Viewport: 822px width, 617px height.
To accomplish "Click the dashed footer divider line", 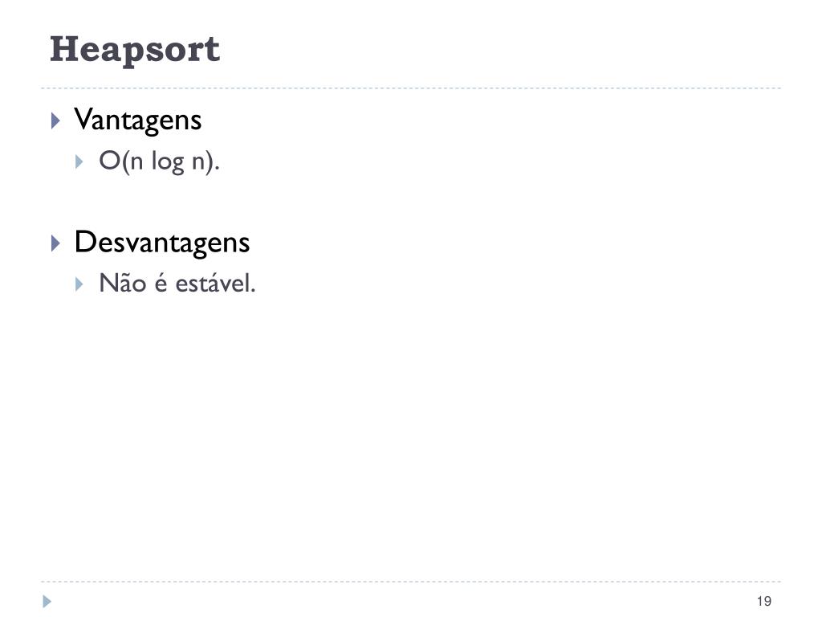I will coord(411,582).
